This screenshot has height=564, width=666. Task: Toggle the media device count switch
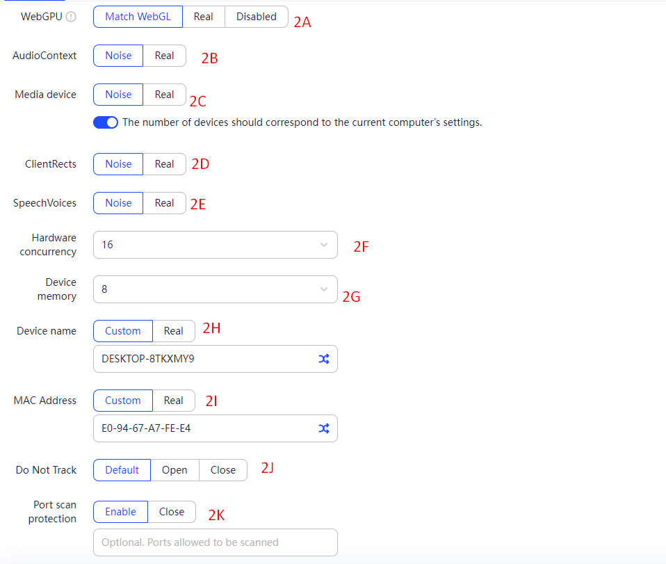(106, 122)
